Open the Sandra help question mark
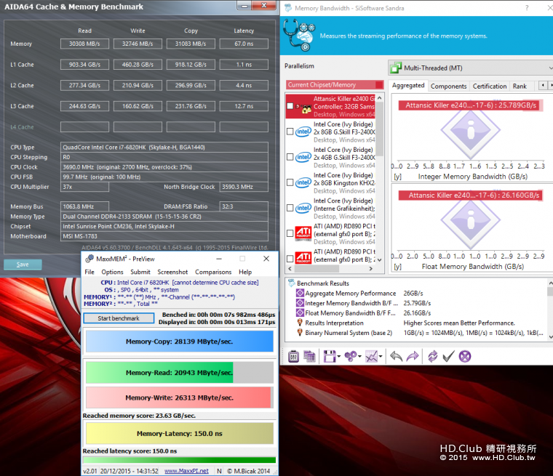The image size is (553, 476). [x=527, y=8]
